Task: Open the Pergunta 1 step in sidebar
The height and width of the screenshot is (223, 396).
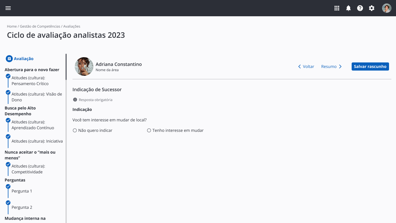Action: point(22,191)
